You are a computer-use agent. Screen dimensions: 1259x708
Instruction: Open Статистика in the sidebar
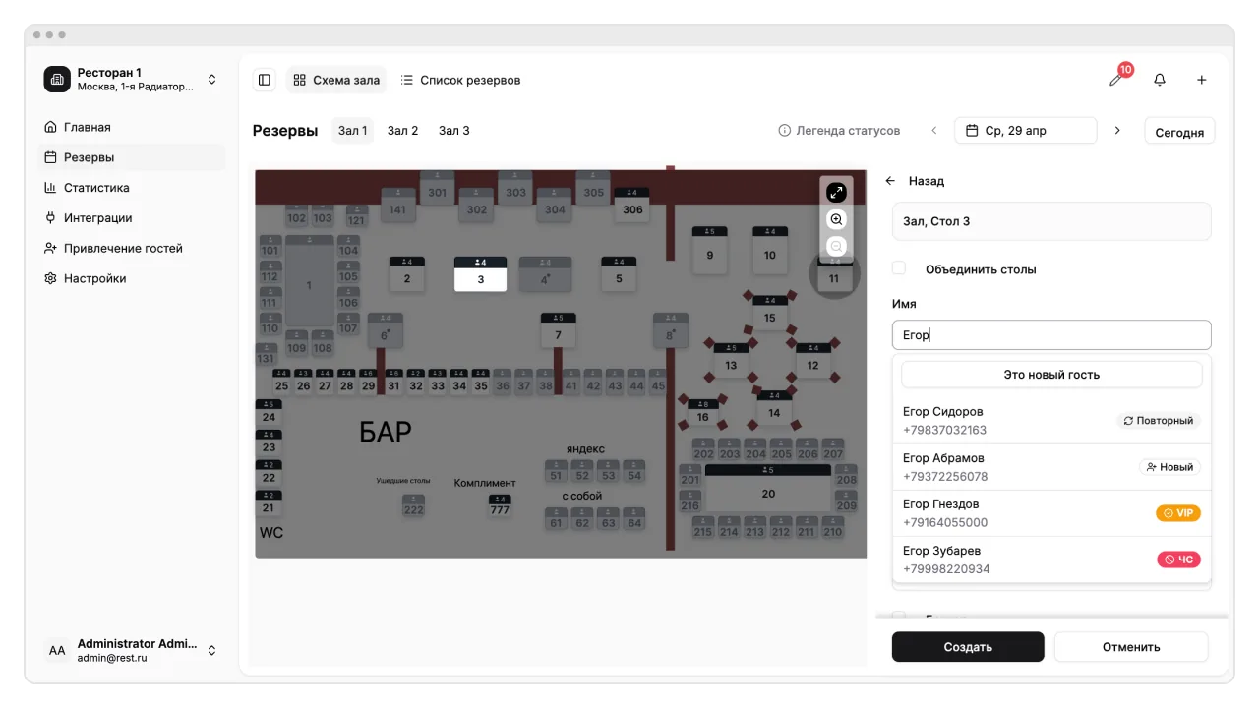pos(132,188)
